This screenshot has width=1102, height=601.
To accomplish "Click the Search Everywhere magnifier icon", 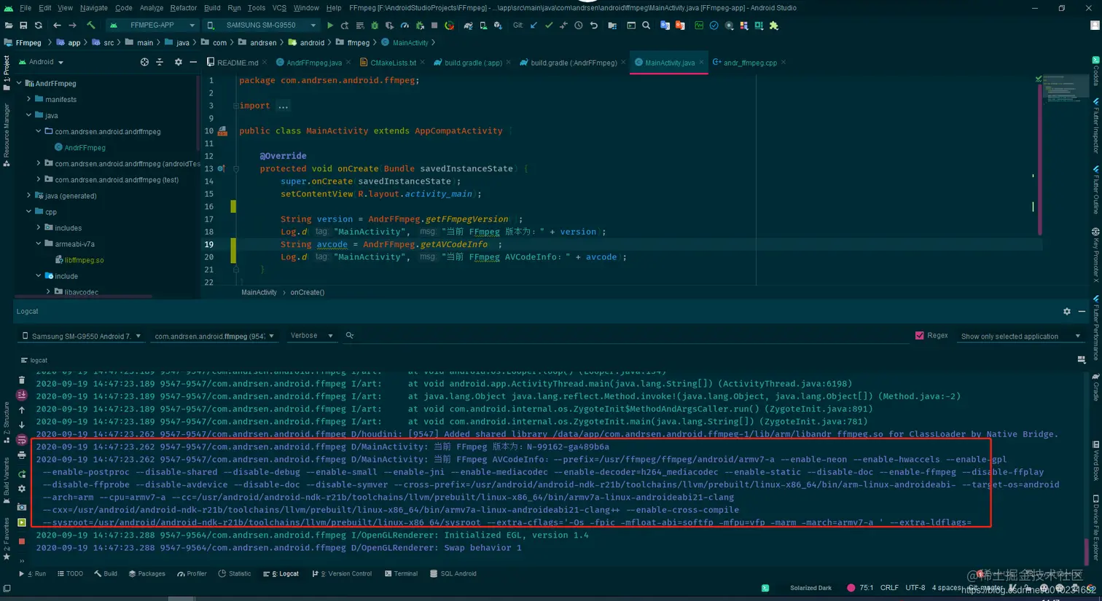I will click(x=646, y=25).
